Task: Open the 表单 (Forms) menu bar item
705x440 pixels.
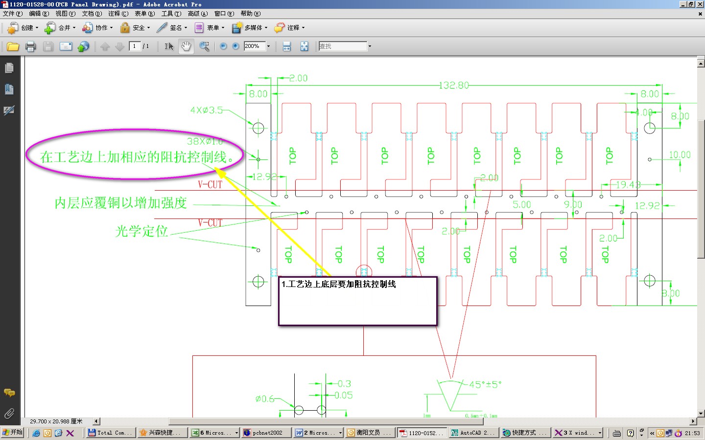Action: 145,14
